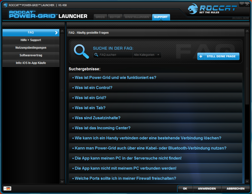Image resolution: width=252 pixels, height=194 pixels.
Task: Open Softwarevertrag sidebar entry
Action: (31, 55)
